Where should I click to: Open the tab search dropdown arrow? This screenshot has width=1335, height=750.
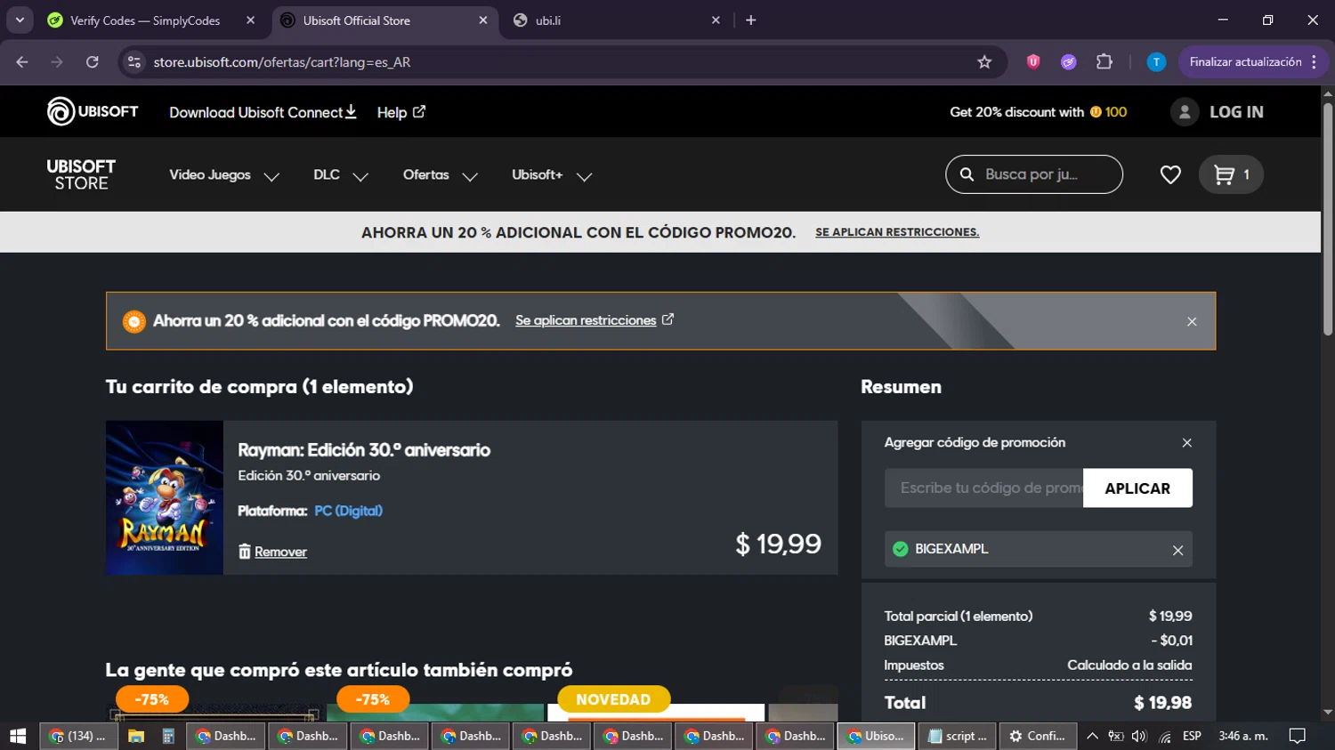[x=20, y=20]
